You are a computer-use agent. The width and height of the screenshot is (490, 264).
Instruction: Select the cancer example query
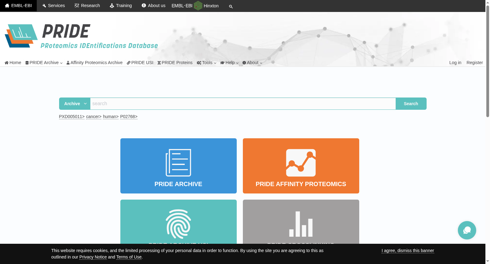94,117
